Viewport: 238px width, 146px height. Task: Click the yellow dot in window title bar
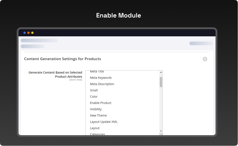32,33
